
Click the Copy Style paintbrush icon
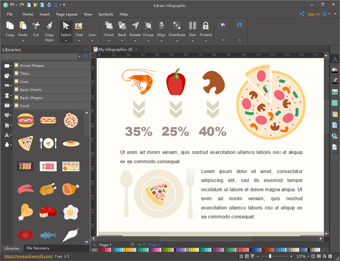(x=49, y=26)
